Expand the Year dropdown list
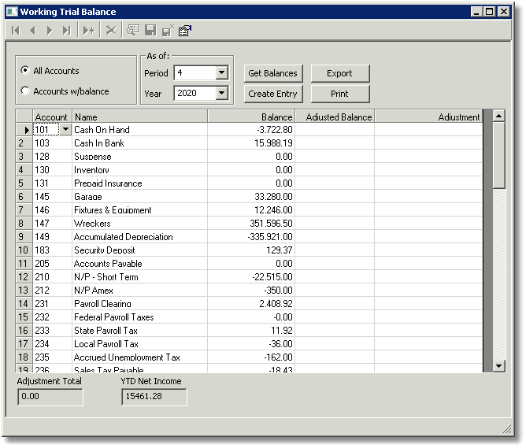This screenshot has width=526, height=448. coord(222,93)
